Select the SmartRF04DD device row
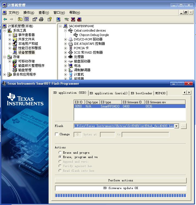Image resolution: width=196 pixels, height=205 pixels. [x=130, y=106]
